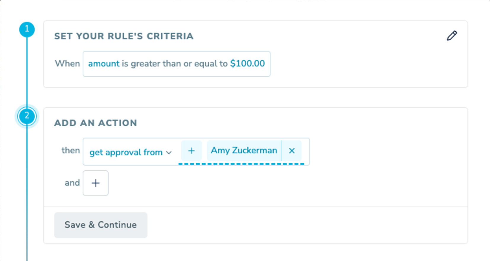Open the 'get approval from' dropdown
490x261 pixels.
pos(130,152)
